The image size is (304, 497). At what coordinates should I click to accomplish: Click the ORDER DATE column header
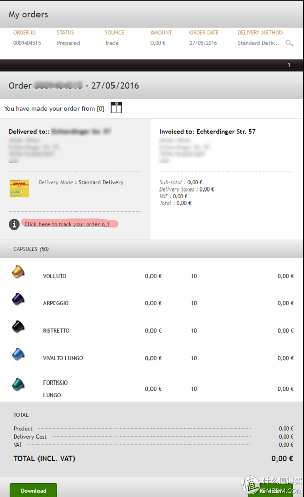(x=204, y=32)
